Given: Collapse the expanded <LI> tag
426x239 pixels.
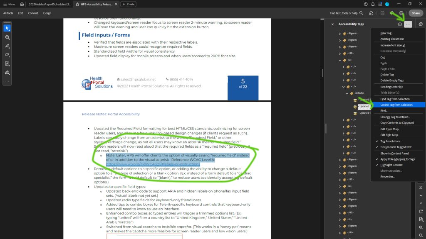Looking at the screenshot, I should point(343,87).
